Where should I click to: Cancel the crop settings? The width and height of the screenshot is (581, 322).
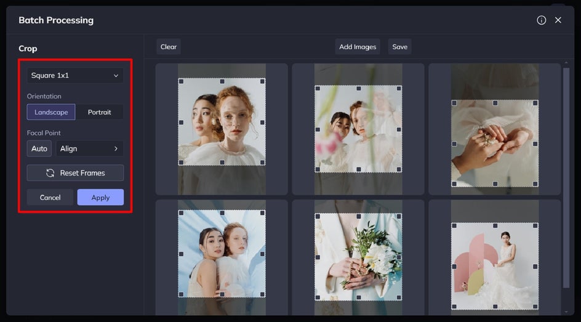tap(50, 198)
